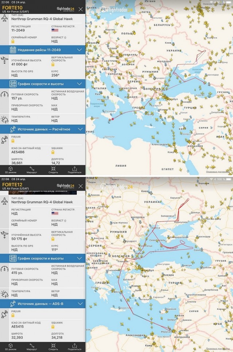This screenshot has width=233, height=352.
Task: Tap Flightradar24 logo in FORTE10 header
Action: (65, 9)
